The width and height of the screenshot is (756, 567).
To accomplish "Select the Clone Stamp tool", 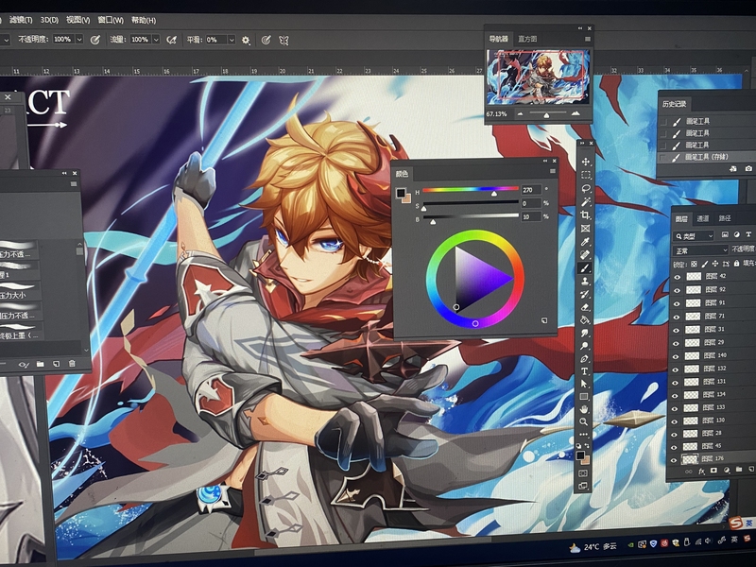I will coord(585,281).
